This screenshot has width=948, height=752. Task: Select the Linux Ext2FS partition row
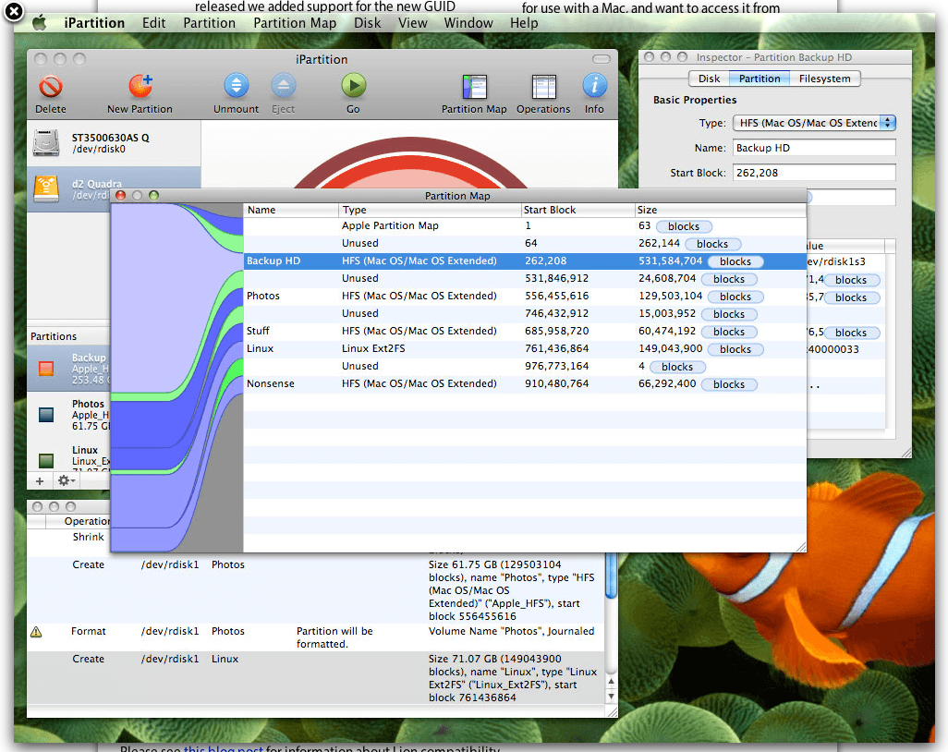pos(525,349)
